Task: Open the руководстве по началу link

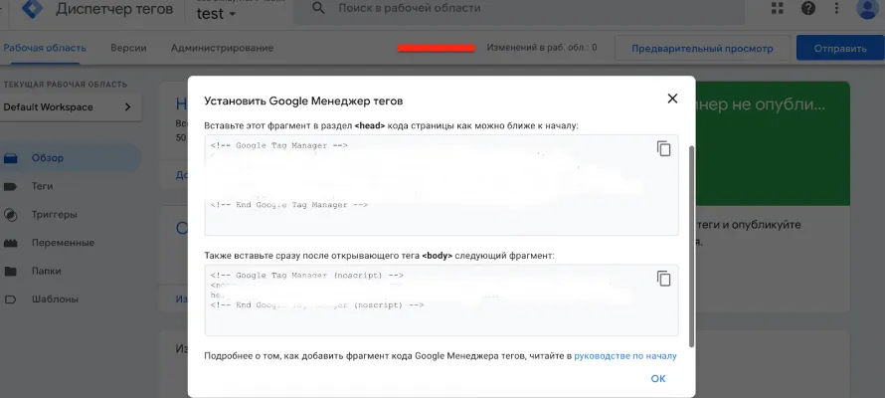Action: click(625, 356)
